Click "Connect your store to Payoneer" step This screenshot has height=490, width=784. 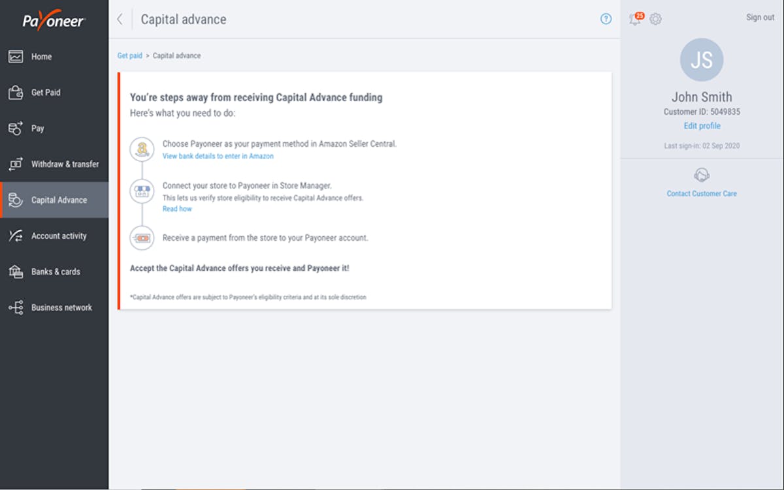[248, 186]
